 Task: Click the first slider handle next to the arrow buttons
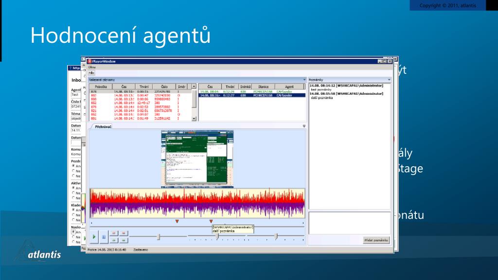pyautogui.click(x=159, y=237)
